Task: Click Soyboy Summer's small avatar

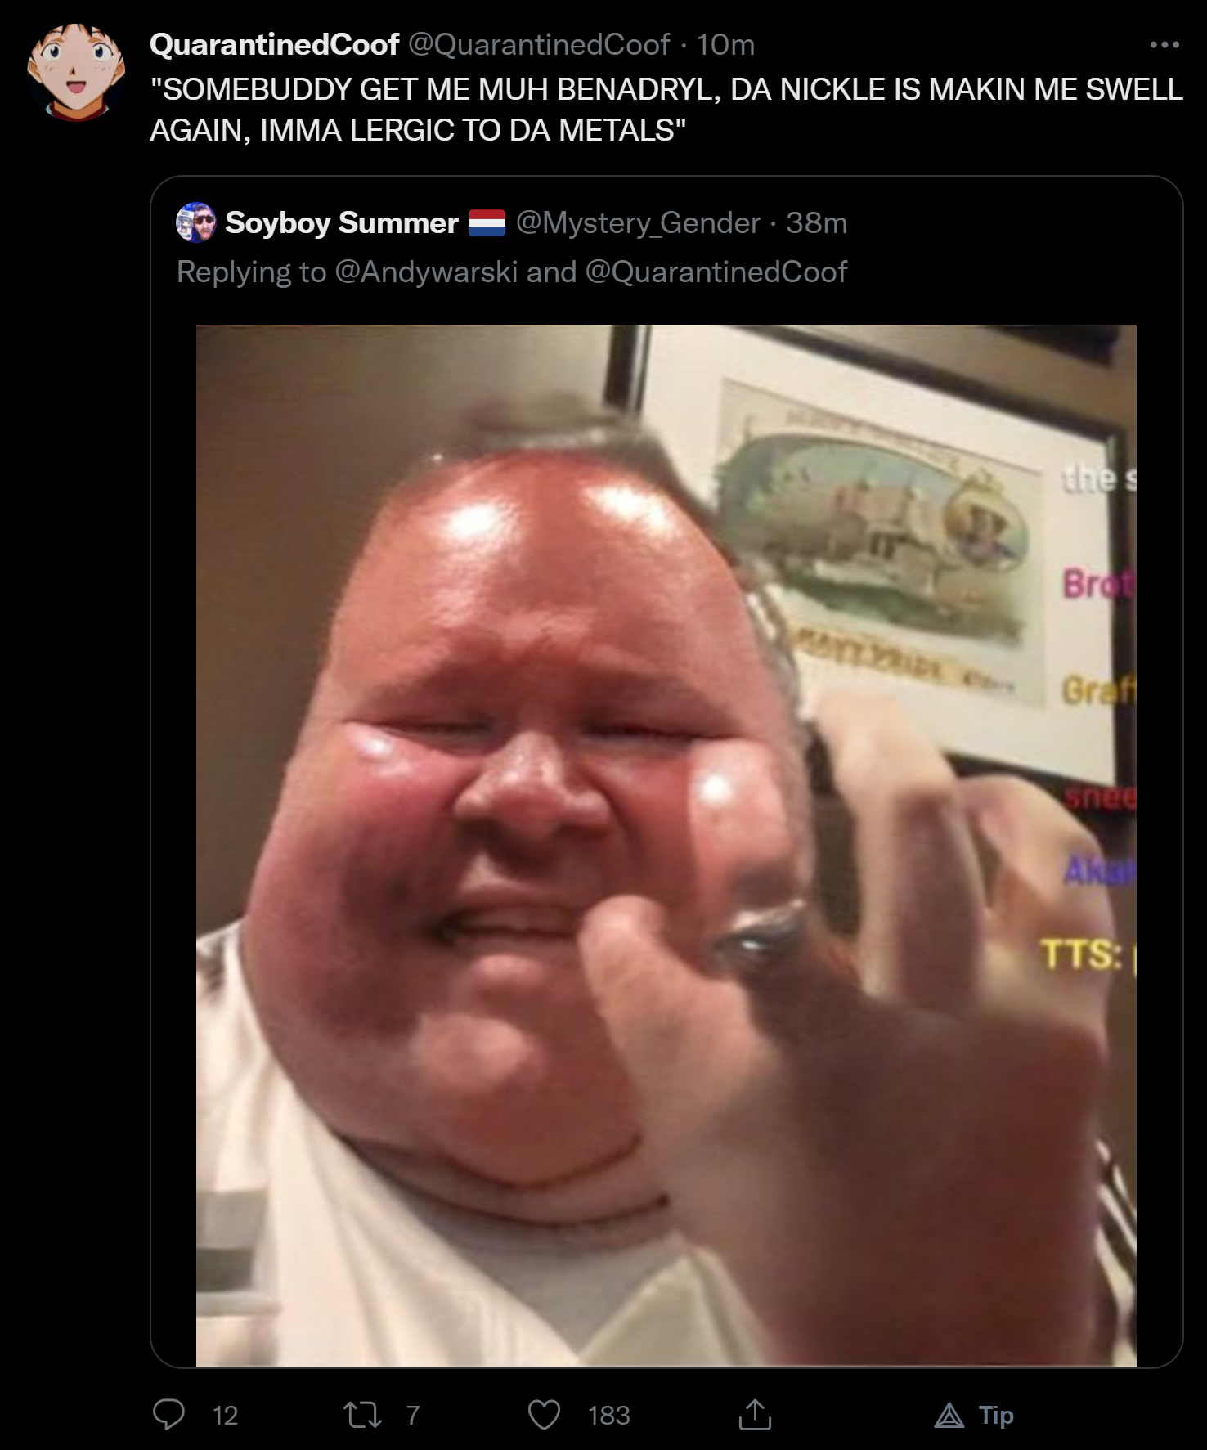Action: pyautogui.click(x=196, y=222)
